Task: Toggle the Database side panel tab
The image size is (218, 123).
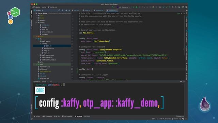Action: coord(187,67)
